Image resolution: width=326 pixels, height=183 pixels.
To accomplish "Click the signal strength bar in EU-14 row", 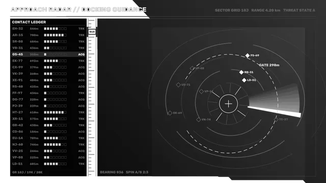I will click(56, 138).
